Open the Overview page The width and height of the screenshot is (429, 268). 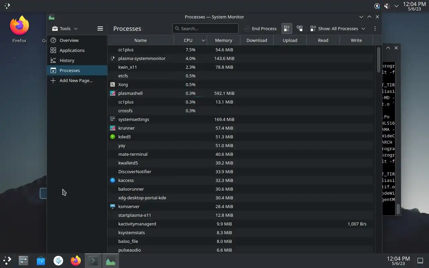[77, 40]
